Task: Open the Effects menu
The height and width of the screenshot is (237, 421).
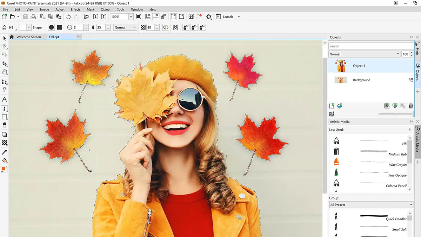Action: click(75, 9)
